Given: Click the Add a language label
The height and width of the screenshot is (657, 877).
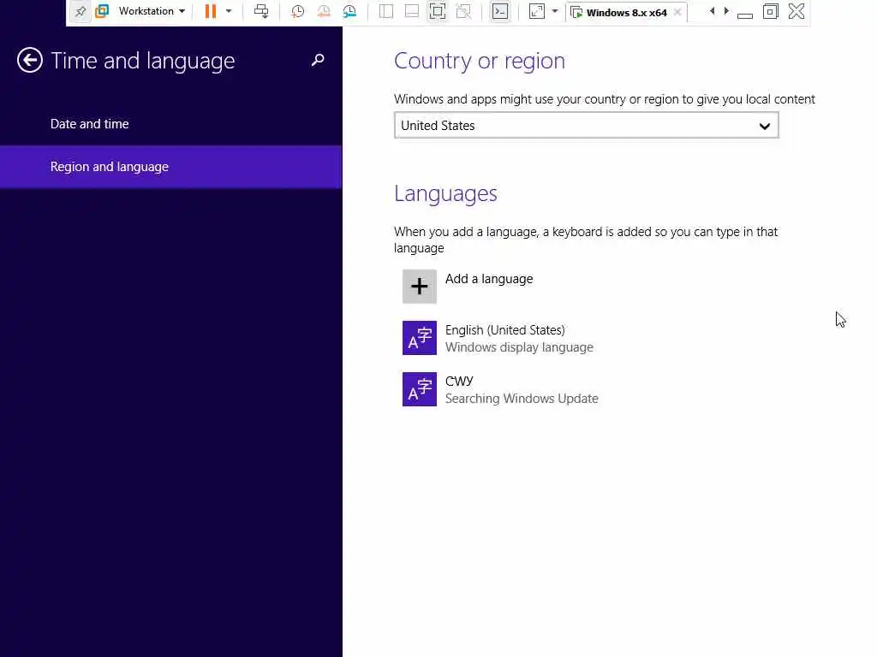Looking at the screenshot, I should [489, 279].
